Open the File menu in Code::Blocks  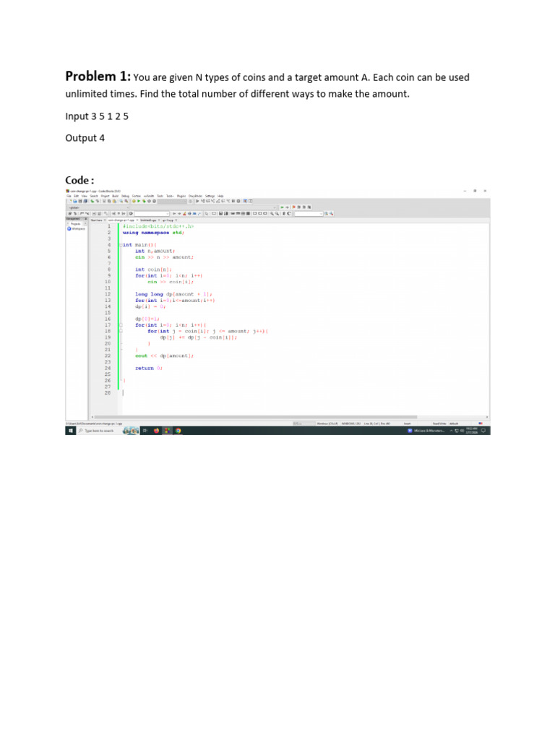[x=69, y=196]
